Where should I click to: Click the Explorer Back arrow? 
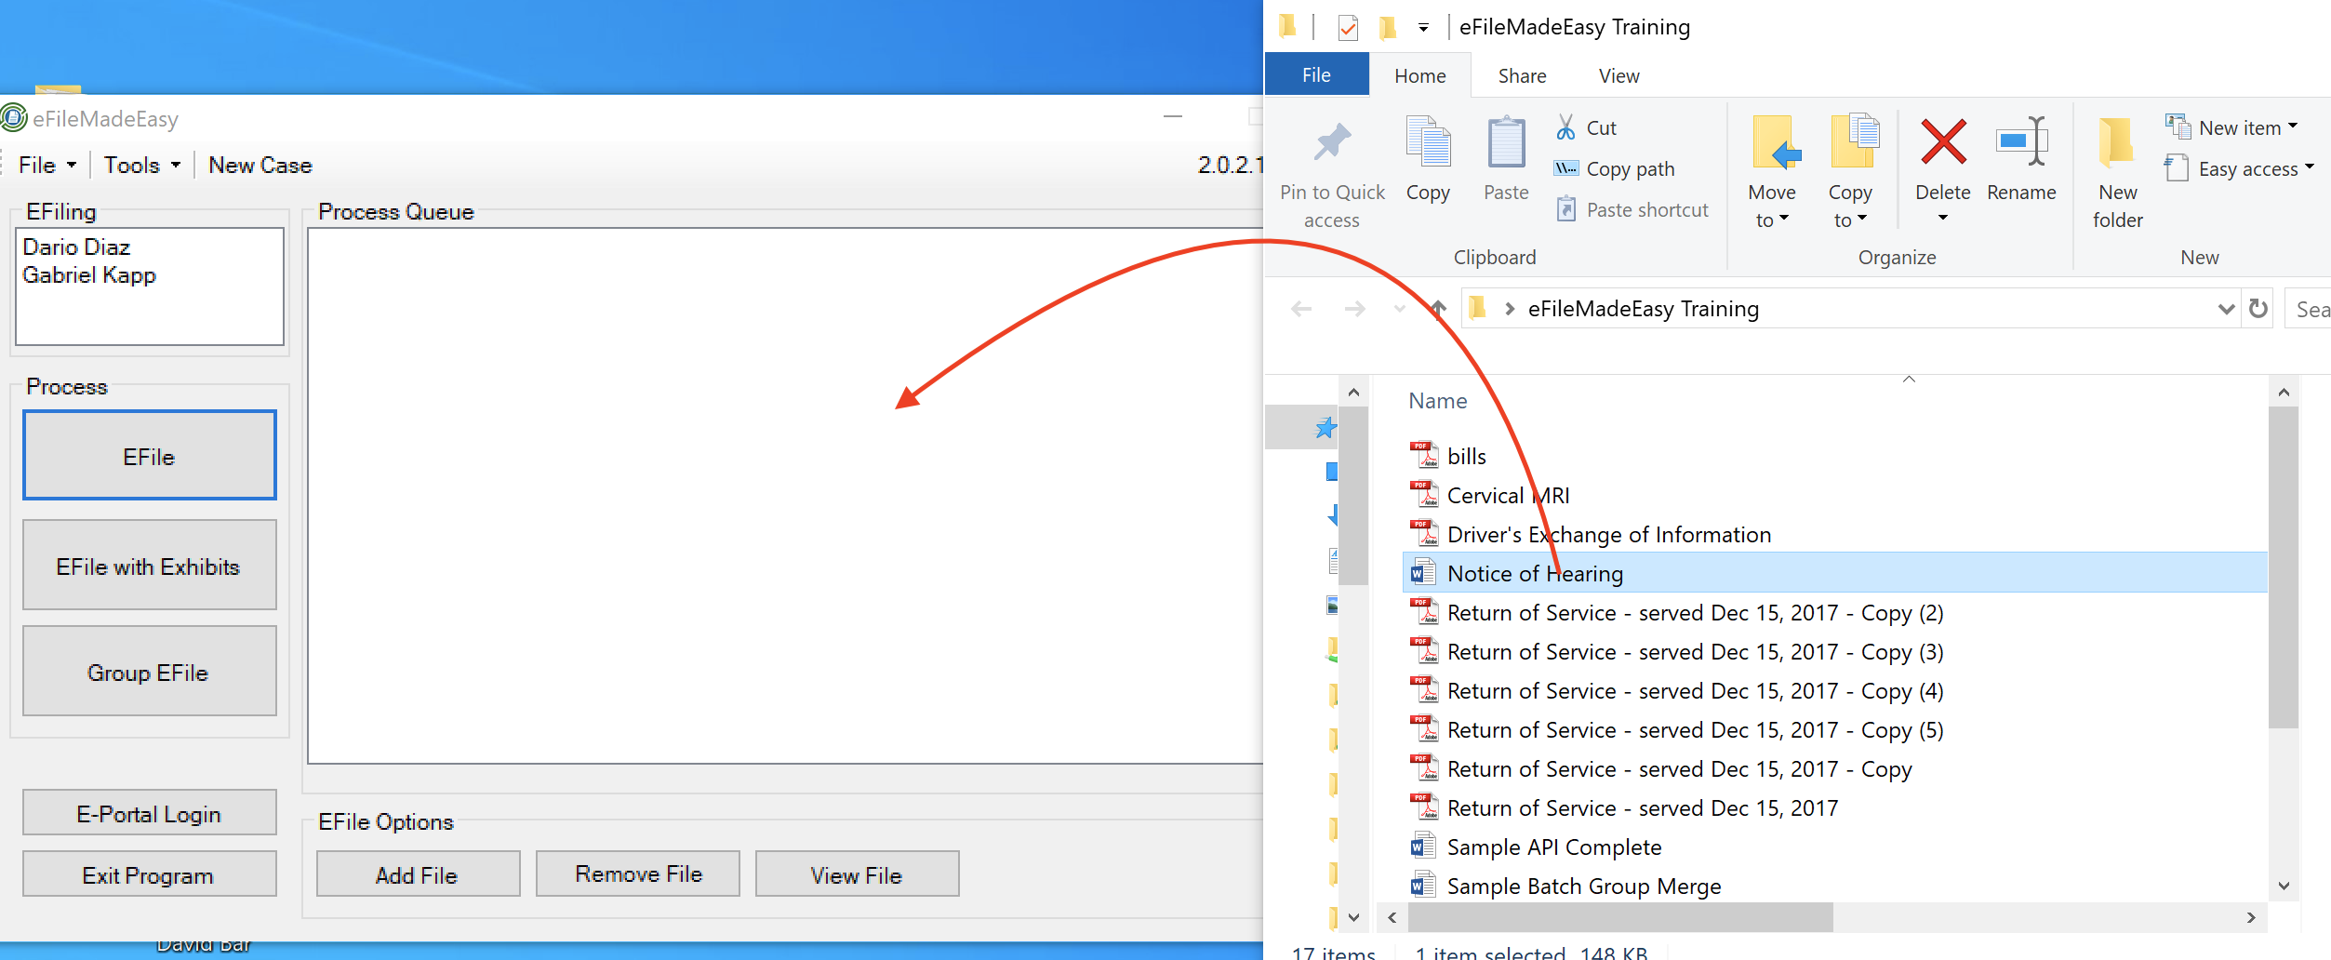coord(1301,309)
